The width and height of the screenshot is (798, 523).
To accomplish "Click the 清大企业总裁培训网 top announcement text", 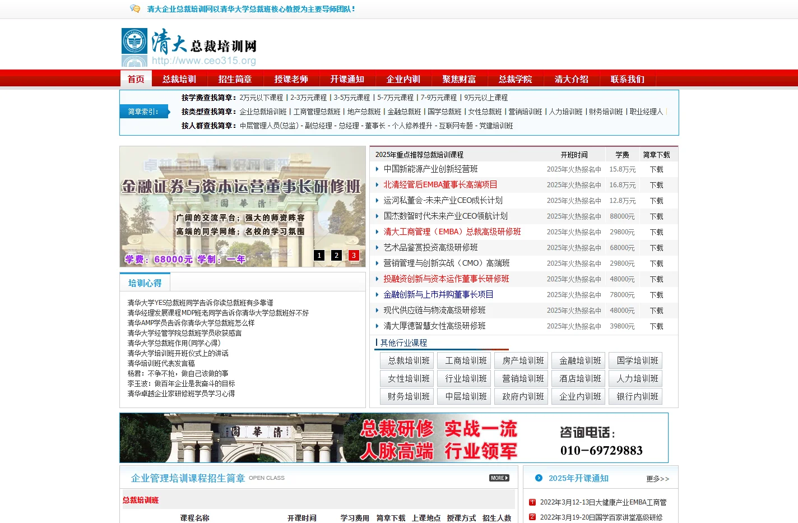I will coord(251,9).
